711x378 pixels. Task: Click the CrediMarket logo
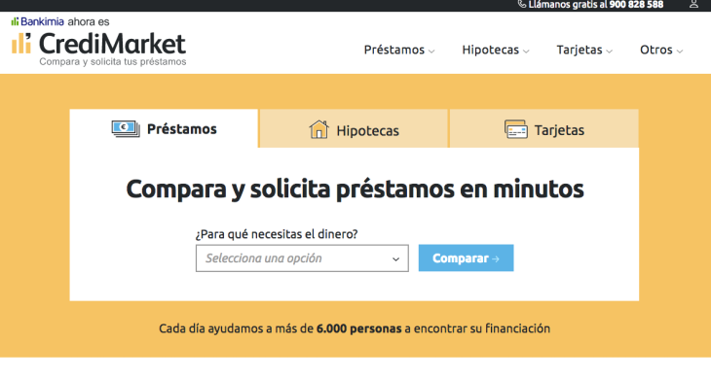(98, 44)
